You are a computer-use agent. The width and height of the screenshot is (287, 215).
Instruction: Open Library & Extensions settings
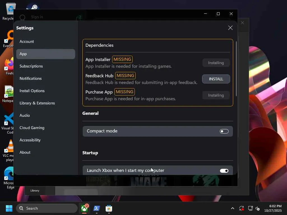point(46,103)
